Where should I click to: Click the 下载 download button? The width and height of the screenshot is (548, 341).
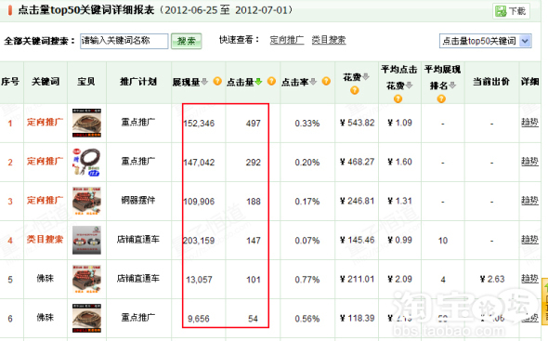(x=511, y=11)
